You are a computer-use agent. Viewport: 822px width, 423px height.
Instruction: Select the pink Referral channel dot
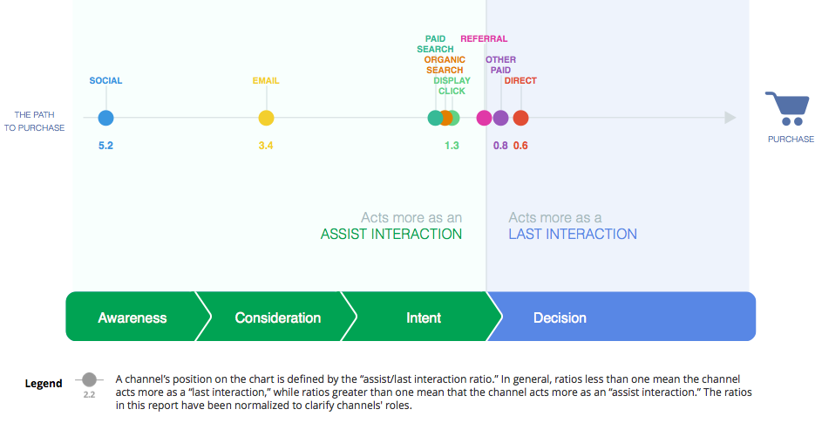[484, 119]
